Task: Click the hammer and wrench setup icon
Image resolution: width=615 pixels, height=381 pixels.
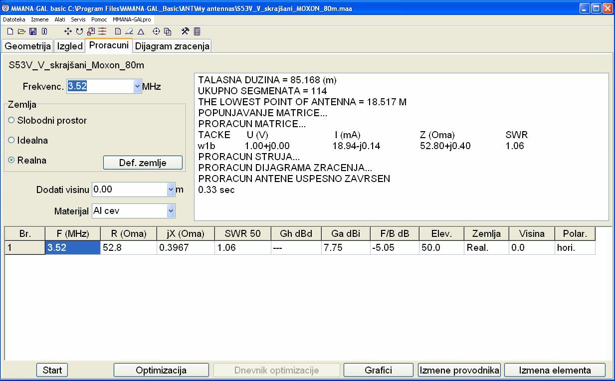Action: point(185,31)
